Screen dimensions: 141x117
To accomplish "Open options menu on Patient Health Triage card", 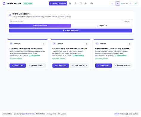I will click(129, 44).
